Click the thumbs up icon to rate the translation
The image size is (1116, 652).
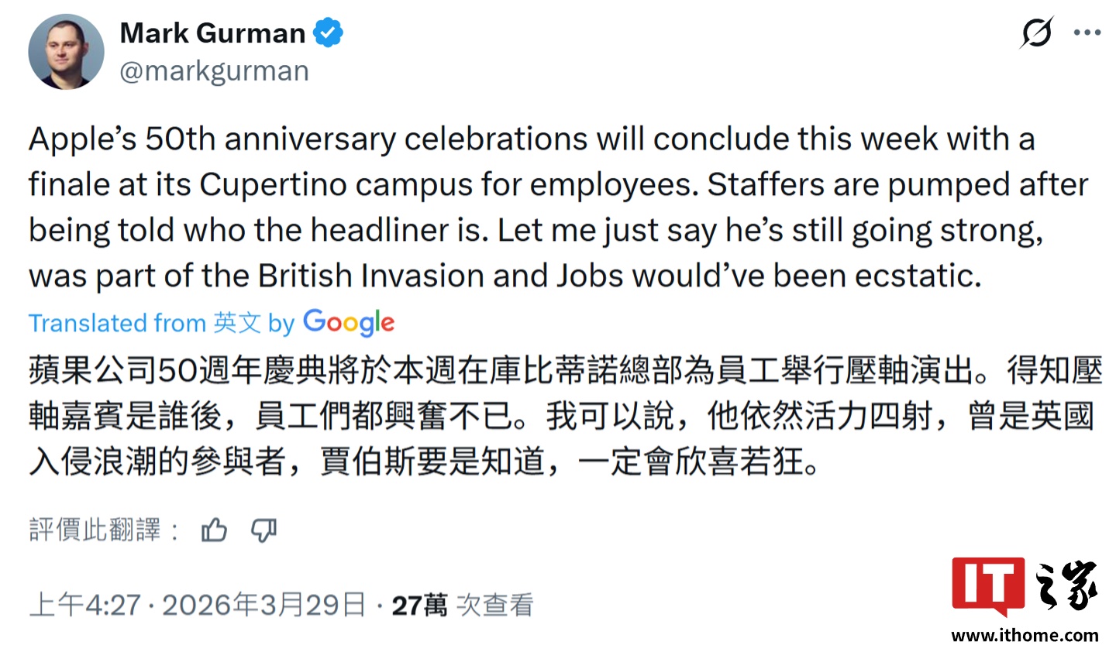pyautogui.click(x=213, y=530)
